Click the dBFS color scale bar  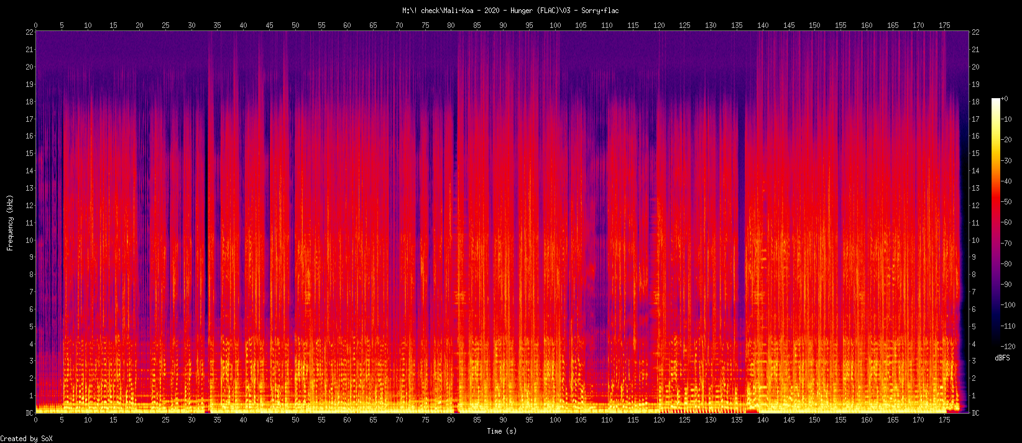(x=996, y=222)
